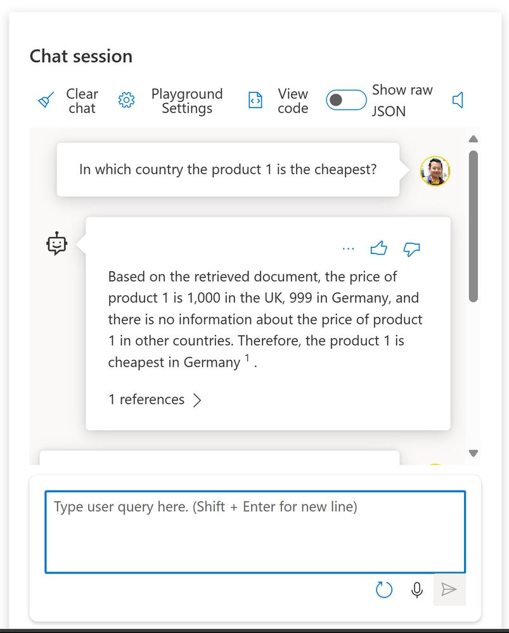
Task: Open Playground Settings gear icon
Action: point(126,99)
